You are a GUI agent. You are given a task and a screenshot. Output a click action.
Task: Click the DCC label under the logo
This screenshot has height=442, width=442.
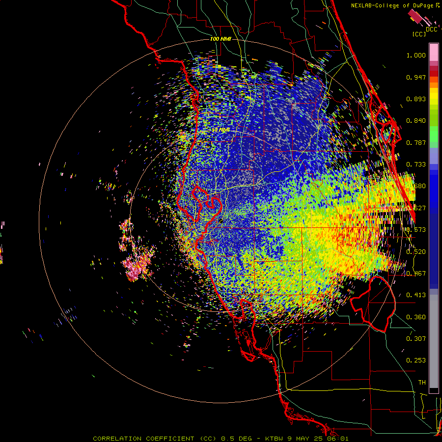pos(431,29)
